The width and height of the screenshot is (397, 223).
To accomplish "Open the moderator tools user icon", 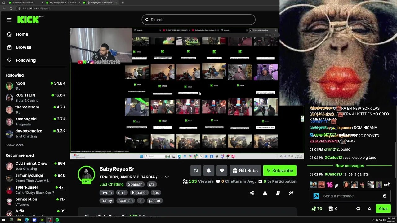I will click(x=278, y=193).
